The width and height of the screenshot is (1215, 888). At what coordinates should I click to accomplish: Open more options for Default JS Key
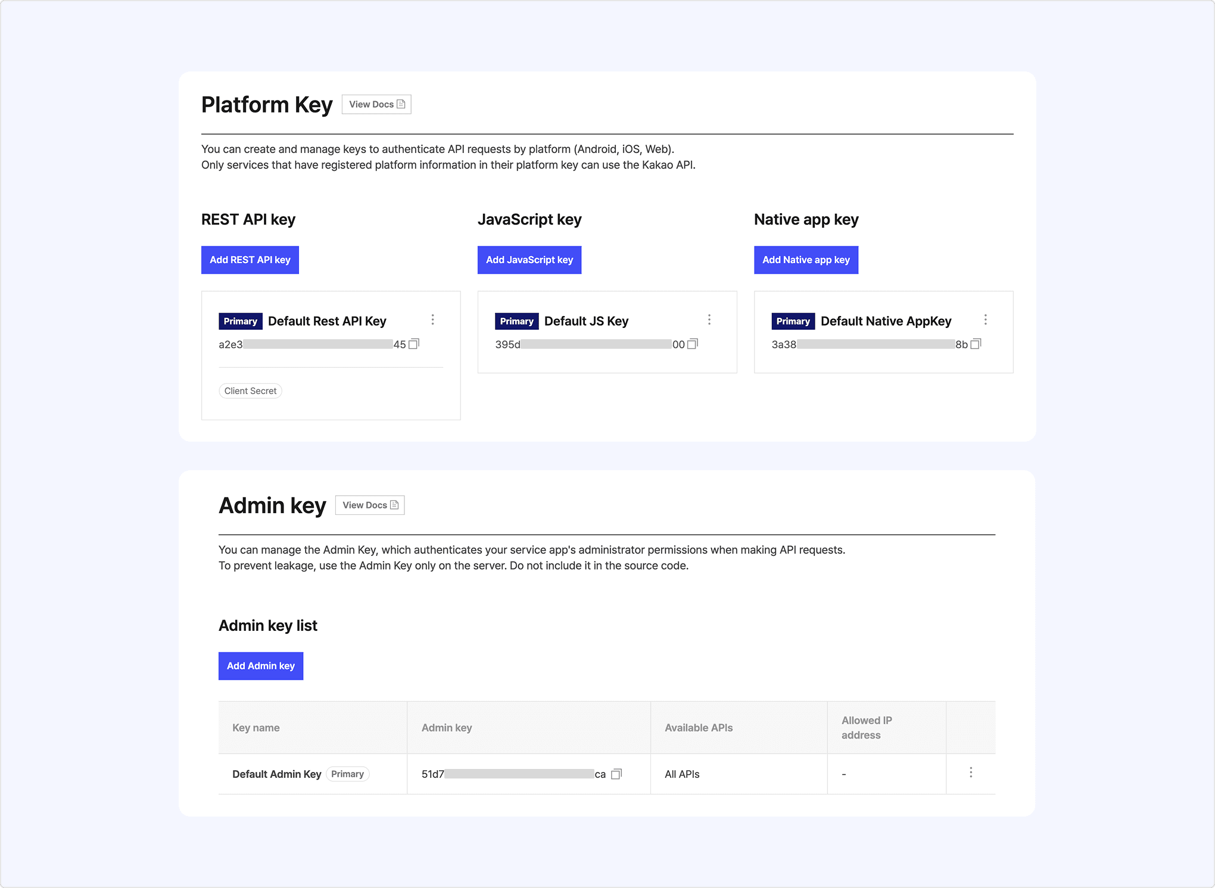(709, 320)
